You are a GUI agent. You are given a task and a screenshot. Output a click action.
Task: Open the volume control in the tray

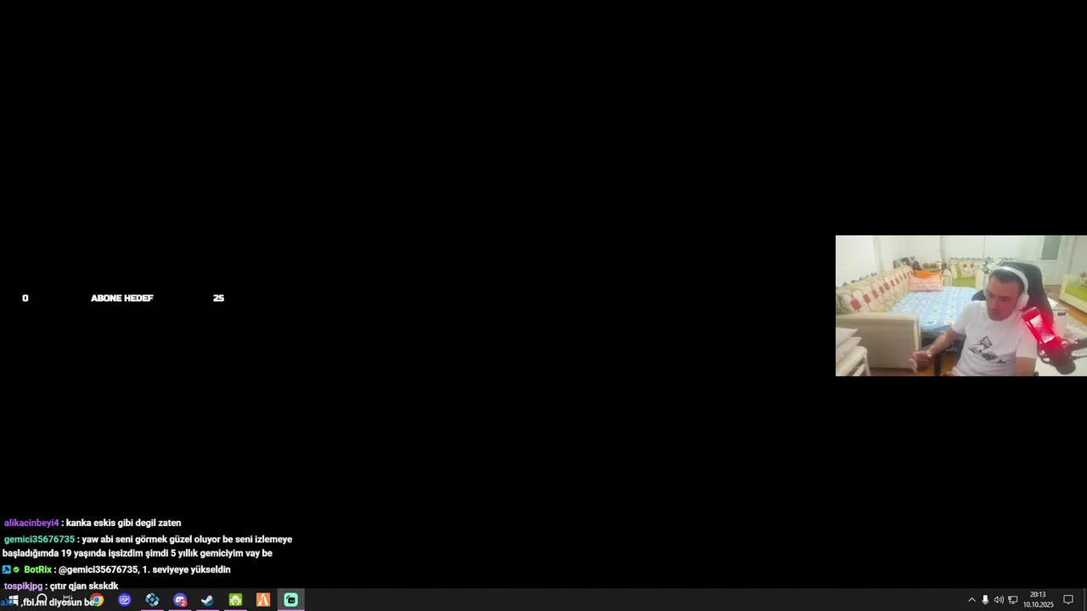pyautogui.click(x=999, y=600)
